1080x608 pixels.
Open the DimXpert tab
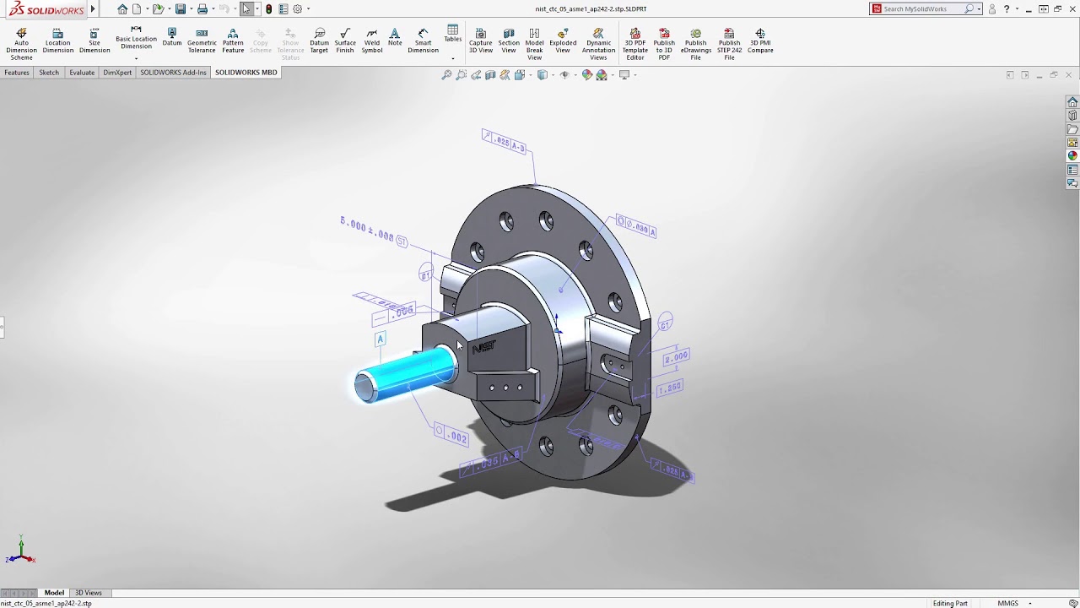pyautogui.click(x=117, y=73)
